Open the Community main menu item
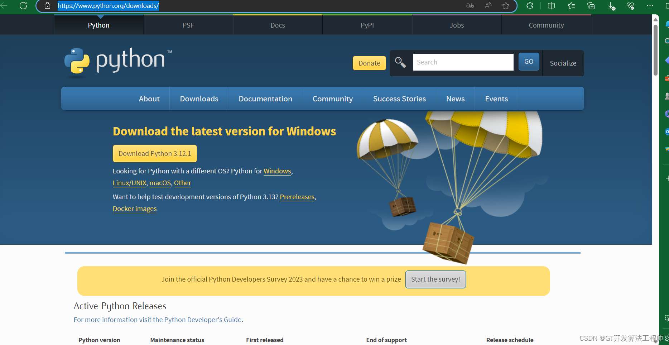 point(333,99)
